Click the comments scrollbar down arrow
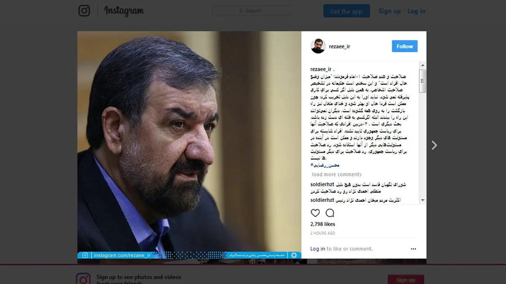This screenshot has height=284, width=506. (x=423, y=200)
